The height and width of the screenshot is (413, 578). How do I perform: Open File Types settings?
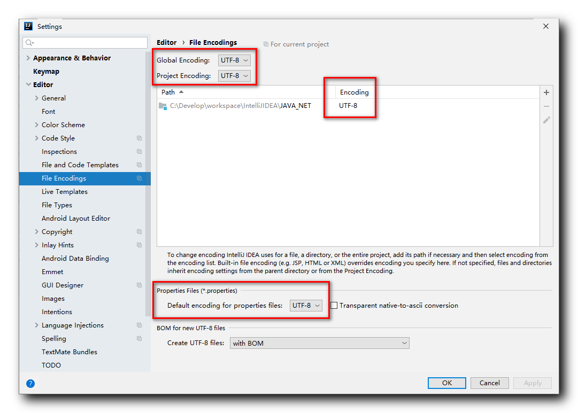coord(57,205)
